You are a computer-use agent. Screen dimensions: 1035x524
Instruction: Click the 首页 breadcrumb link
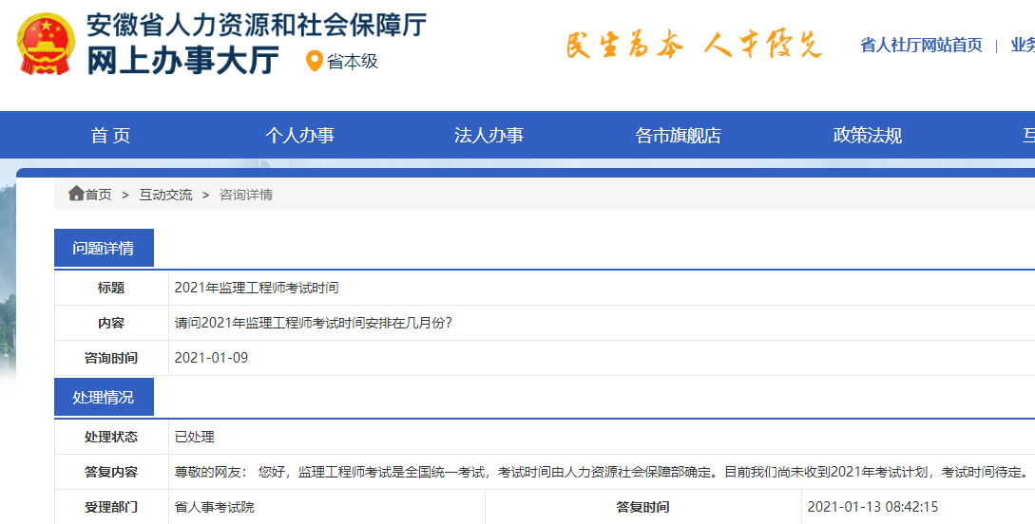98,195
